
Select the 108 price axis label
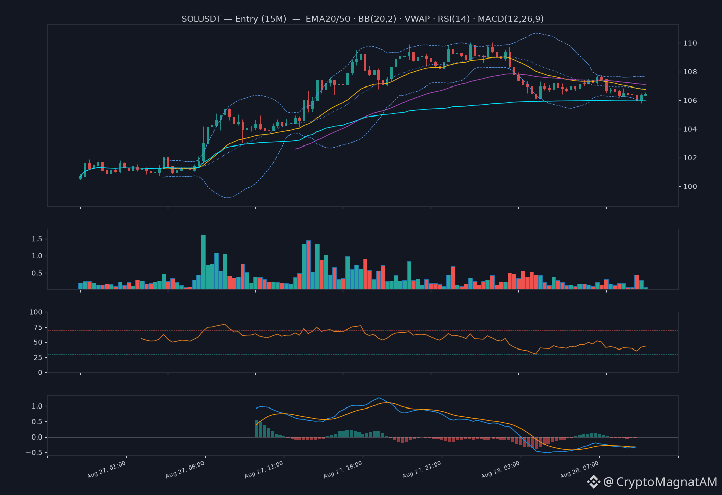click(x=690, y=72)
